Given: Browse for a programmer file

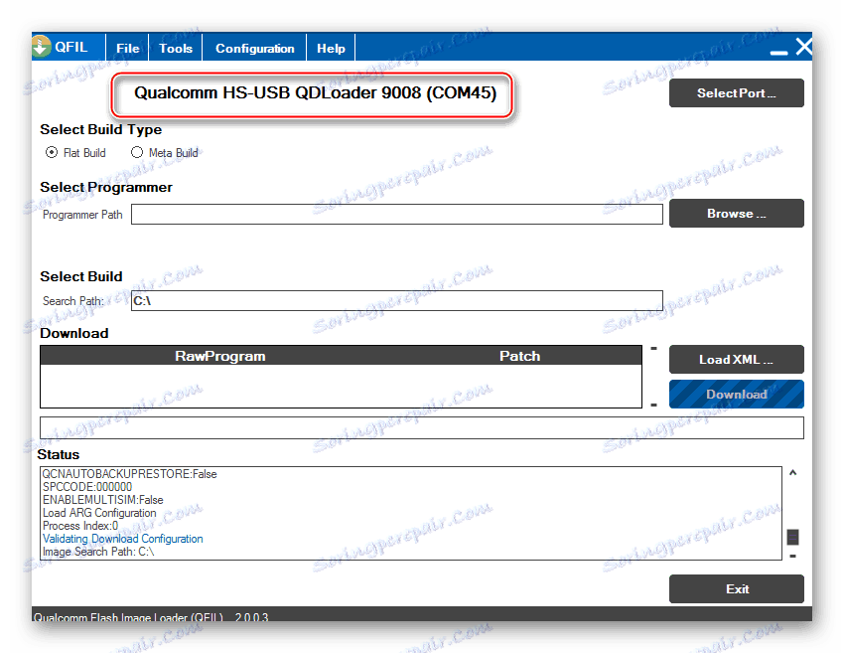Looking at the screenshot, I should (737, 214).
